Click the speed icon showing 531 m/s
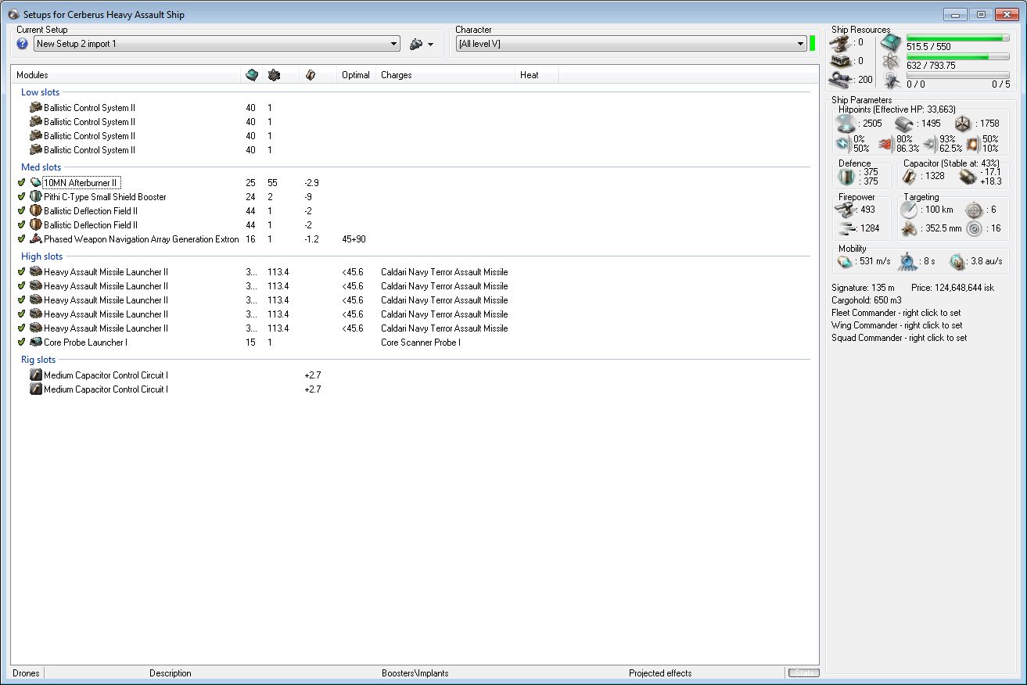This screenshot has height=685, width=1027. [x=846, y=261]
